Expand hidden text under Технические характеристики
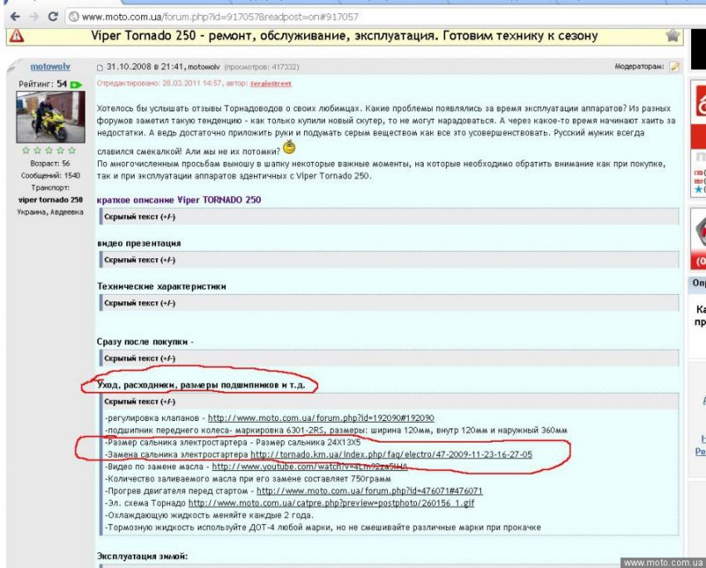Viewport: 706px width, 568px height. pos(139,303)
